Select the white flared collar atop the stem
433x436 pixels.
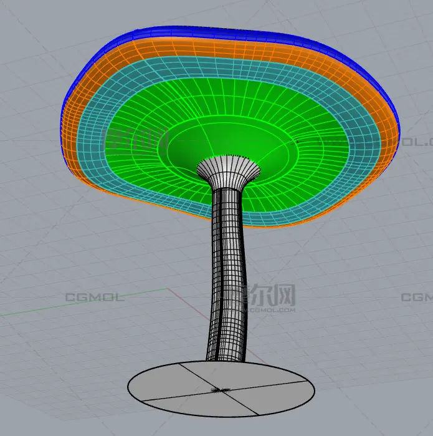(x=228, y=170)
